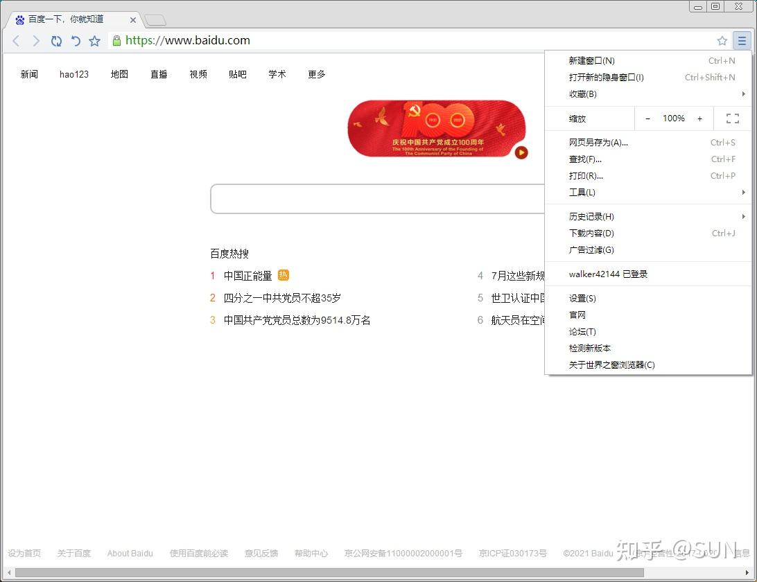This screenshot has height=582, width=757.
Task: Click the undo page arrow icon
Action: point(76,41)
